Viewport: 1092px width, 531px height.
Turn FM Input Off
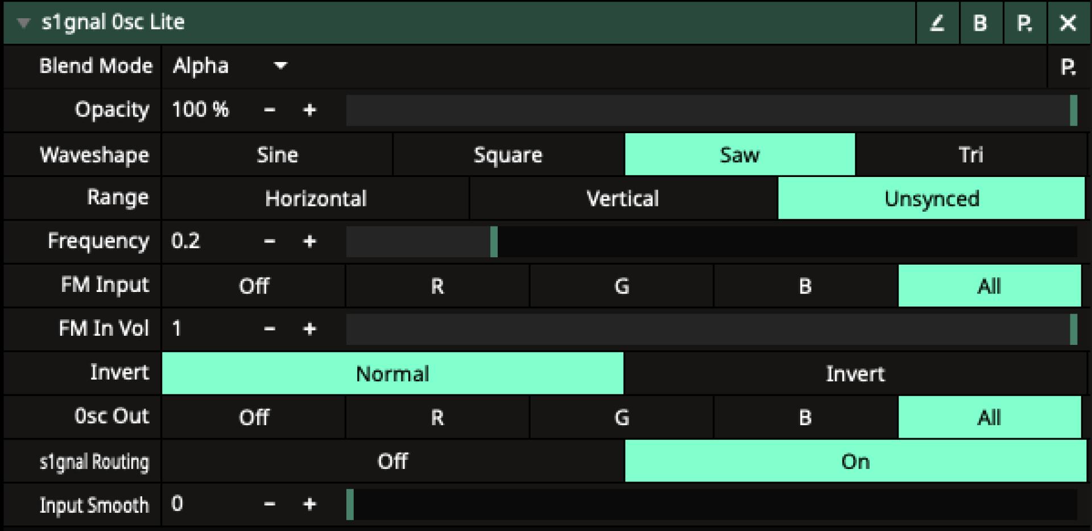[x=254, y=286]
